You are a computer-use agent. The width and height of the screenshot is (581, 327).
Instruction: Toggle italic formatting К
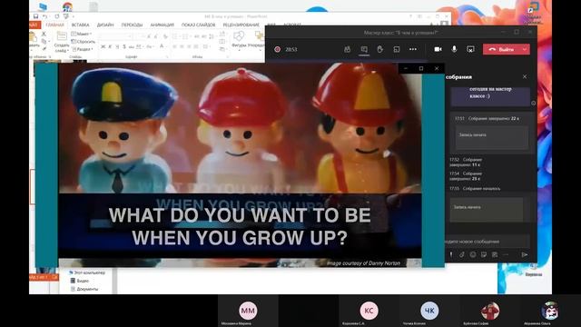pos(110,46)
